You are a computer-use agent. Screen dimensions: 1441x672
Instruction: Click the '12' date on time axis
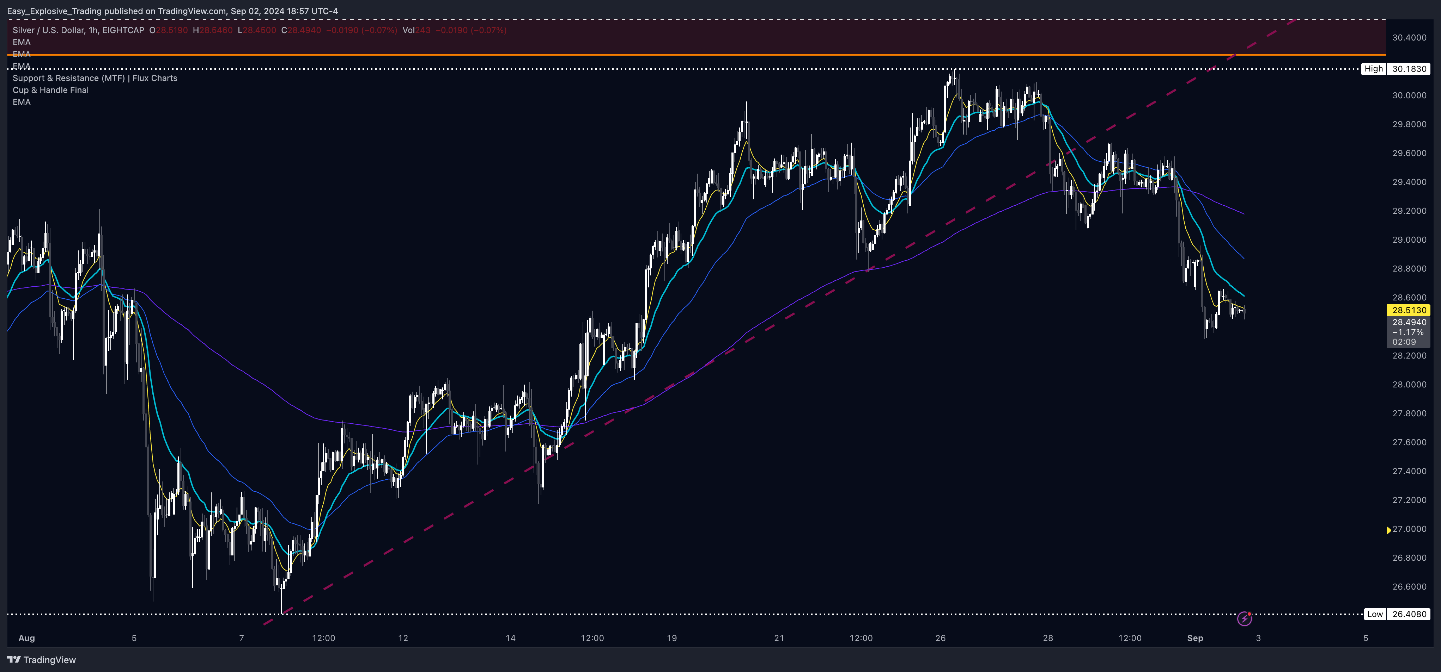pyautogui.click(x=403, y=638)
